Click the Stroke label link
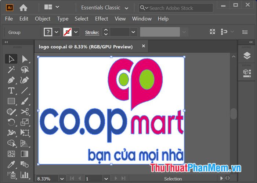Image resolution: width=257 pixels, height=183 pixels. coord(92,32)
